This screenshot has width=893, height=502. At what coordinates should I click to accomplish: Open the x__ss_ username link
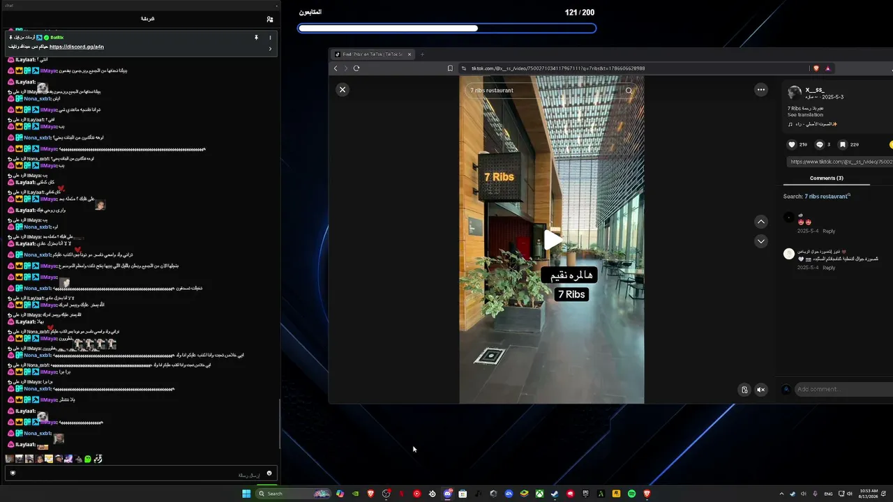[815, 90]
